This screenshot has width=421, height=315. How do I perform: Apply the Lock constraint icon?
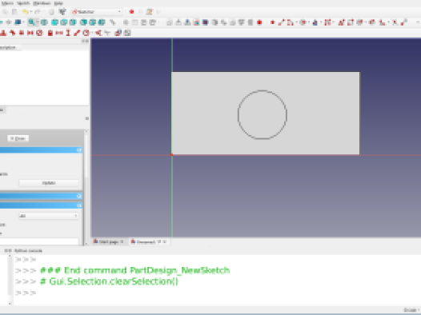[x=50, y=33]
